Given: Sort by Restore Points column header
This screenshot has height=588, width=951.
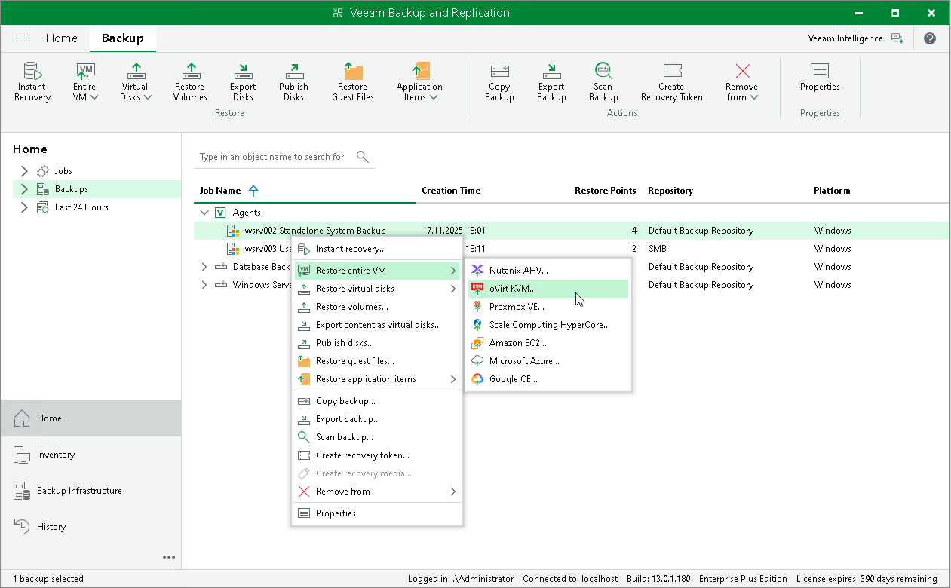Looking at the screenshot, I should 605,191.
